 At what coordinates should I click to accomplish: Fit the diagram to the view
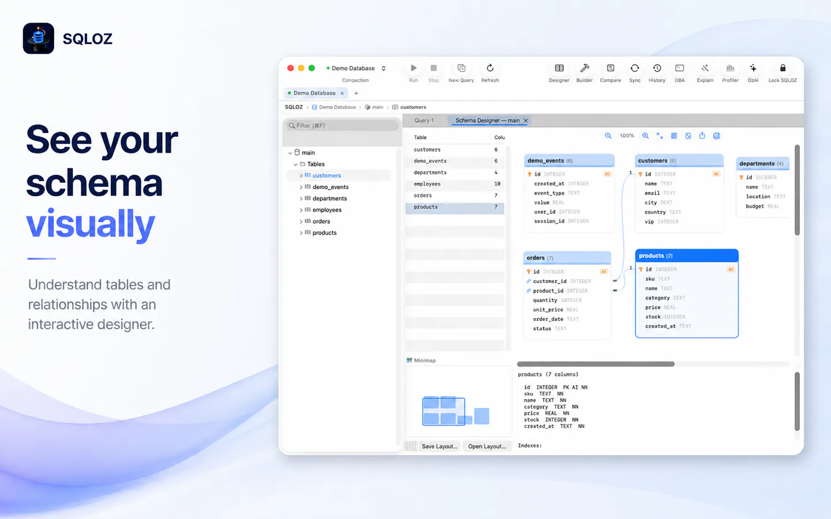coord(660,136)
